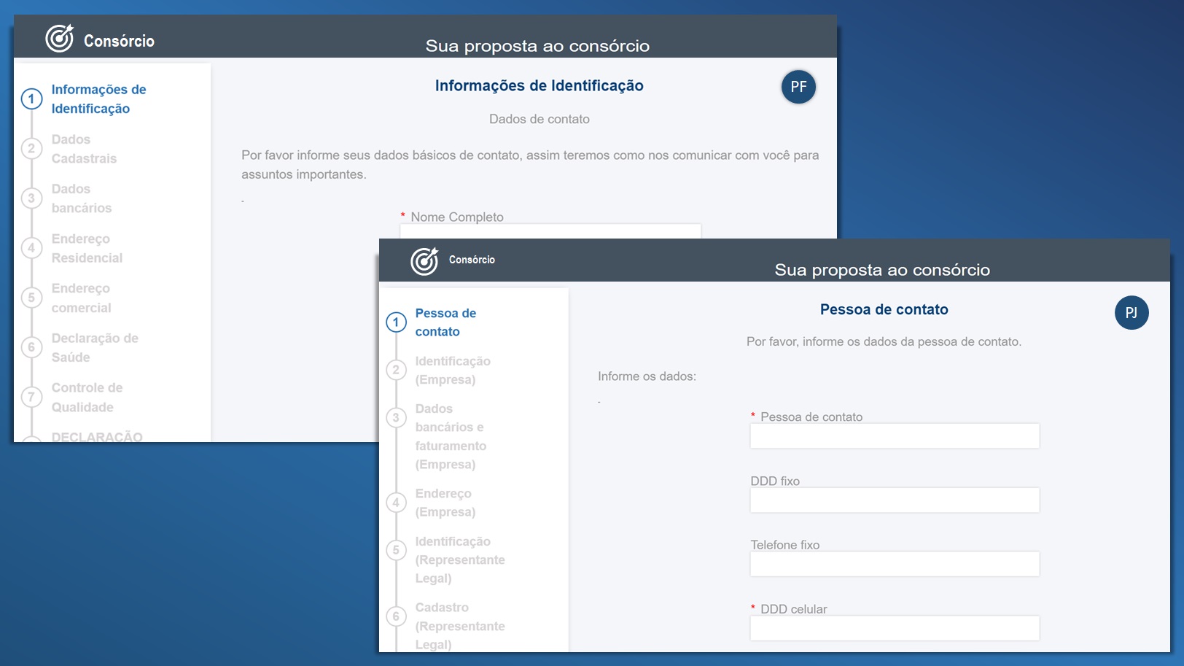Select step 1 circle beside Pessoa de contato
This screenshot has height=666, width=1184.
pyautogui.click(x=396, y=322)
